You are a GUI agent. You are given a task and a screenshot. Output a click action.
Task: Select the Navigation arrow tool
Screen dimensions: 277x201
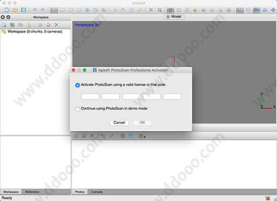[x=54, y=10]
